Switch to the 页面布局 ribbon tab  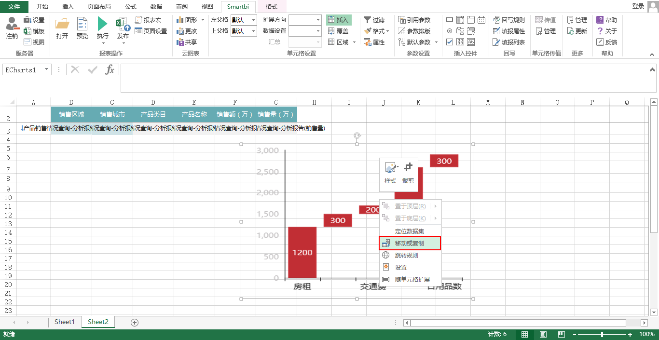tap(99, 6)
